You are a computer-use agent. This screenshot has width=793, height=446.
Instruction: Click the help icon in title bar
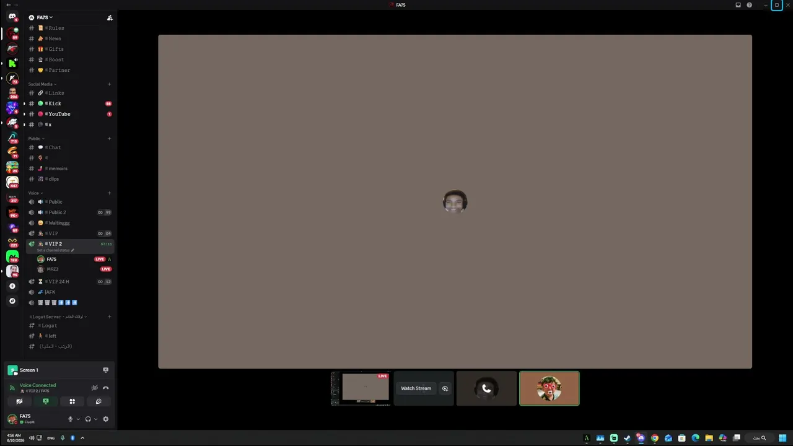pos(750,5)
